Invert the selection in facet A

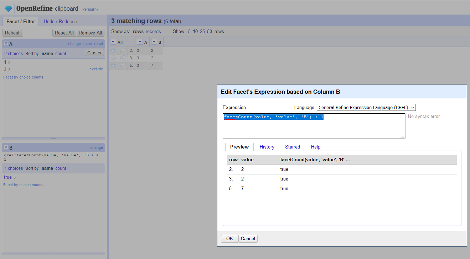pos(88,44)
